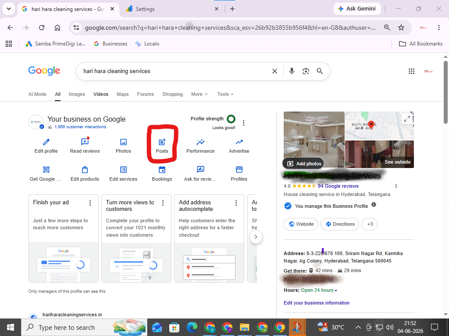449x336 pixels.
Task: Open 1,668 customer interactions link
Action: [x=80, y=127]
